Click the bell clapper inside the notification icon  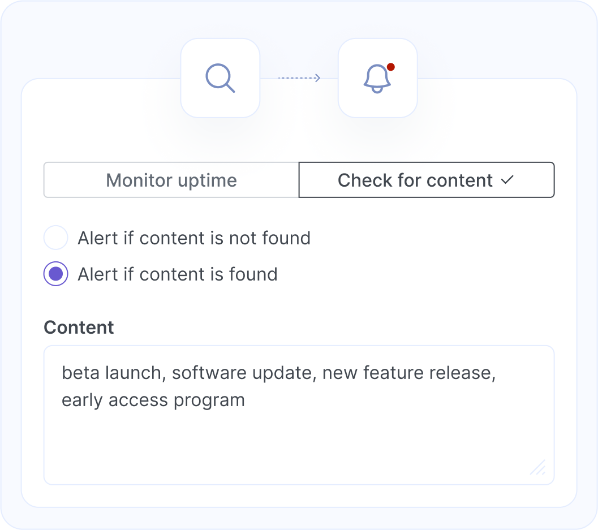pyautogui.click(x=376, y=89)
